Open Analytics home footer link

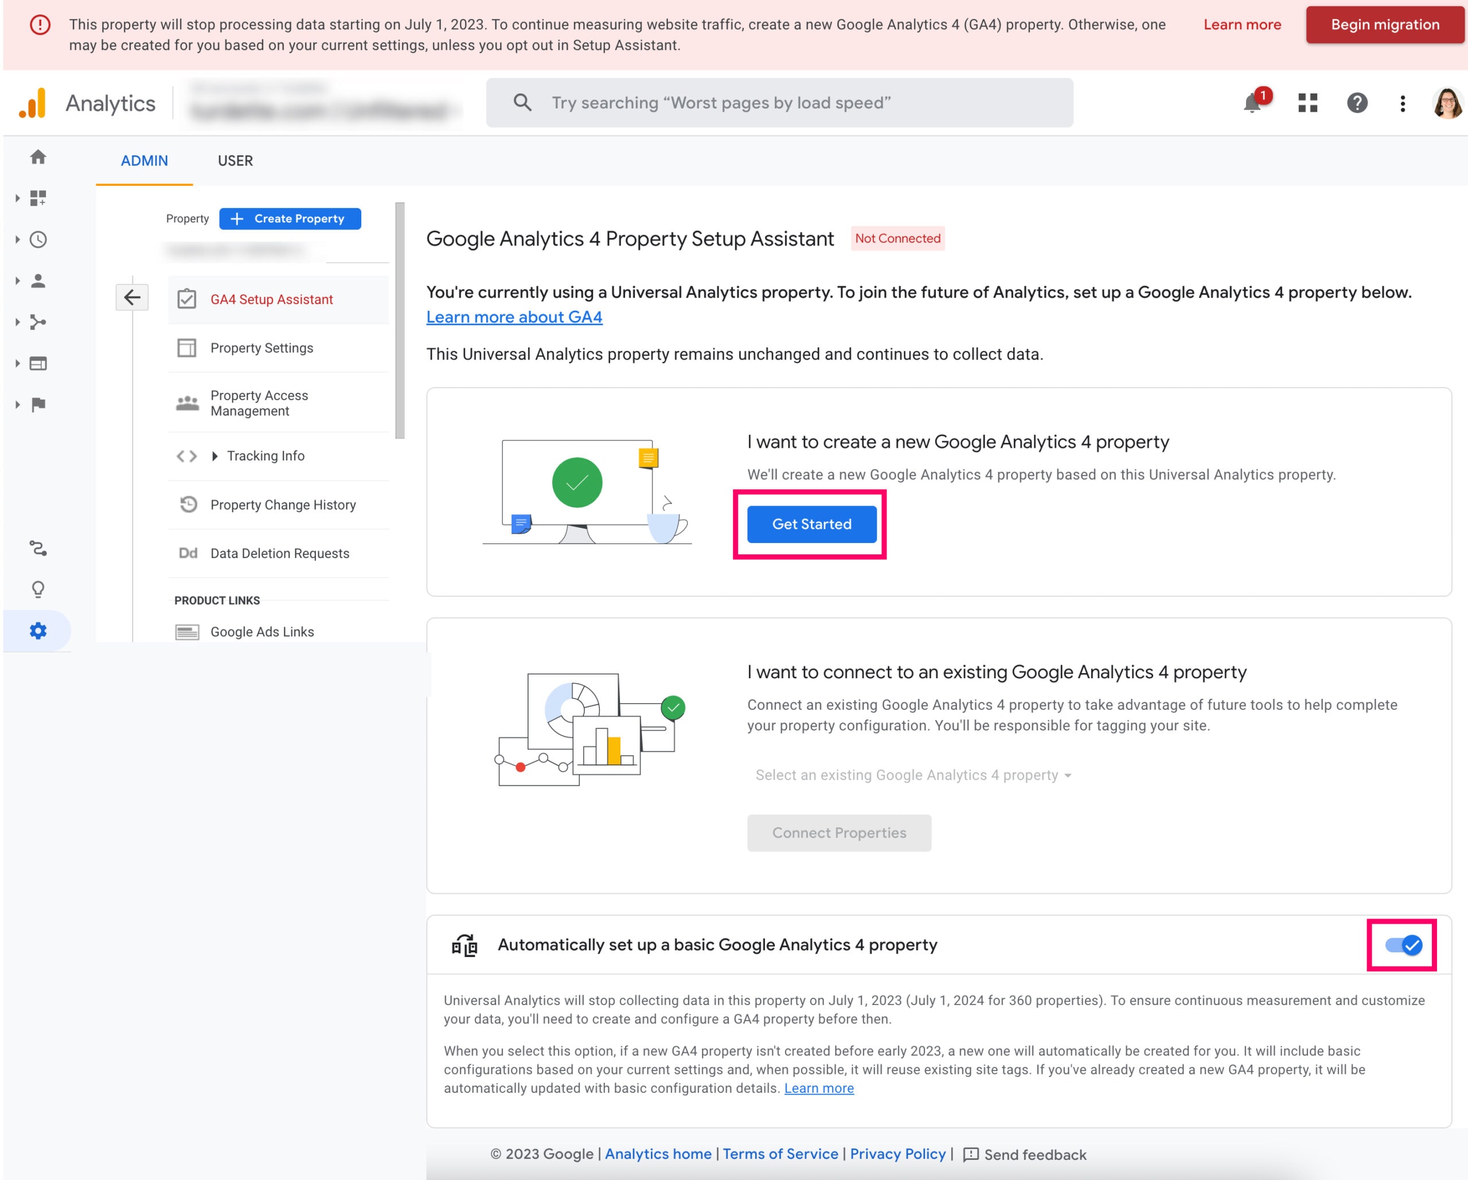[658, 1154]
